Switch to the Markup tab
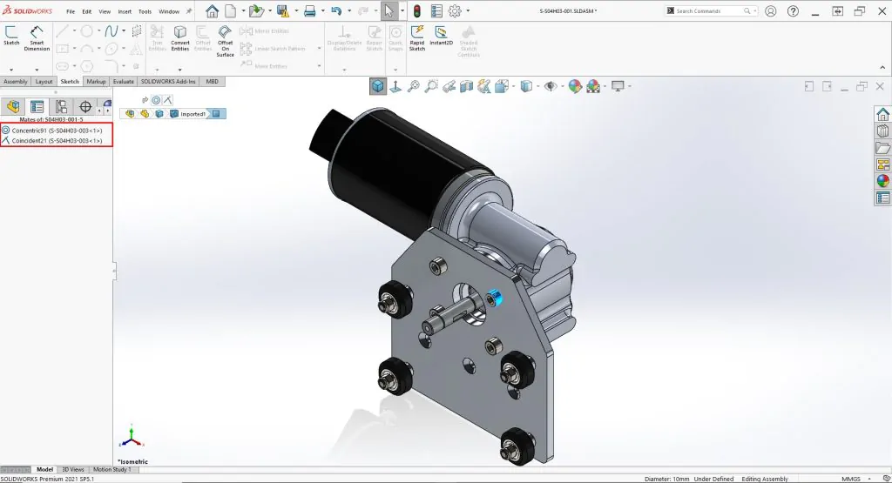 click(96, 81)
